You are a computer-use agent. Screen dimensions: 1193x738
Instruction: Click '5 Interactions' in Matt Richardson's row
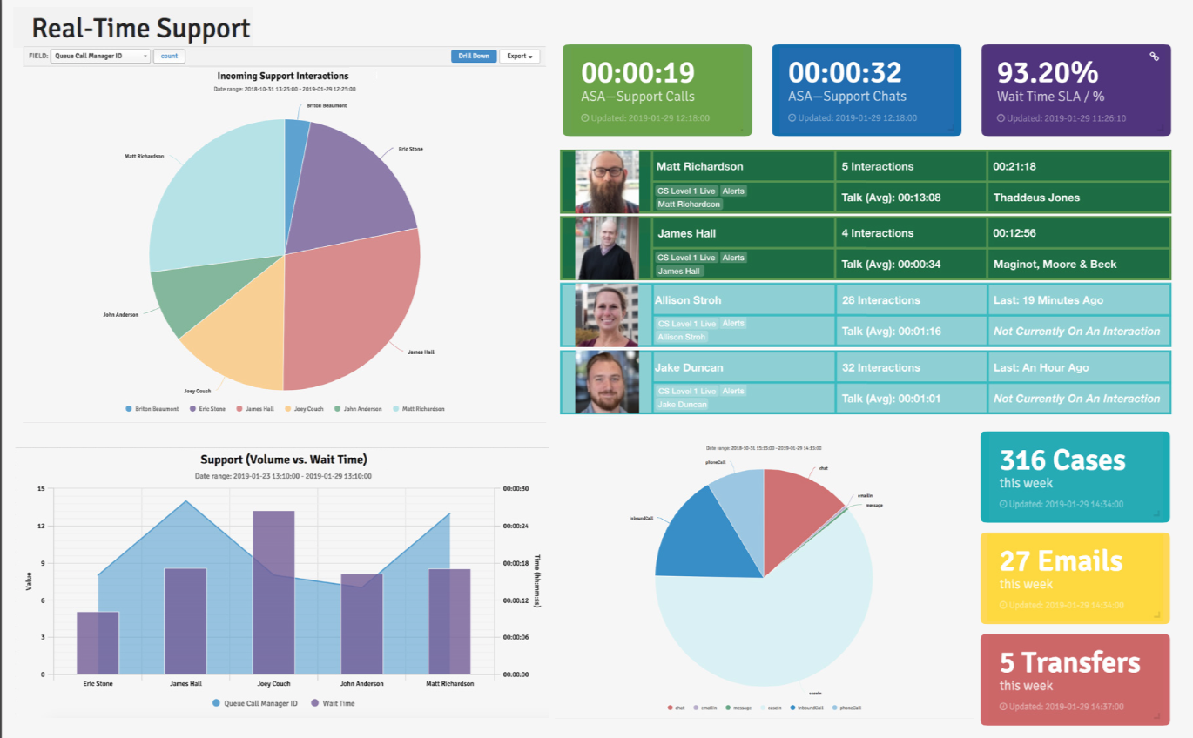point(878,166)
